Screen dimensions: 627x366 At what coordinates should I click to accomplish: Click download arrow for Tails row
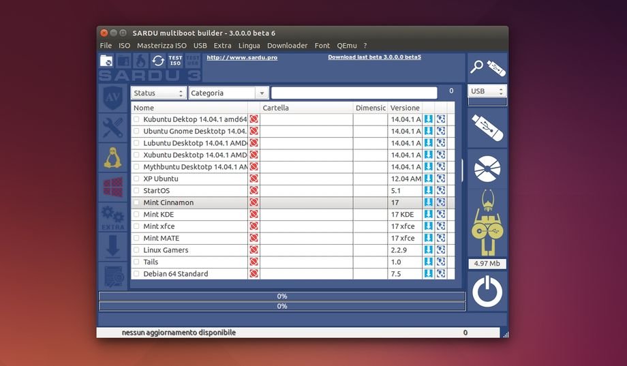pyautogui.click(x=429, y=262)
